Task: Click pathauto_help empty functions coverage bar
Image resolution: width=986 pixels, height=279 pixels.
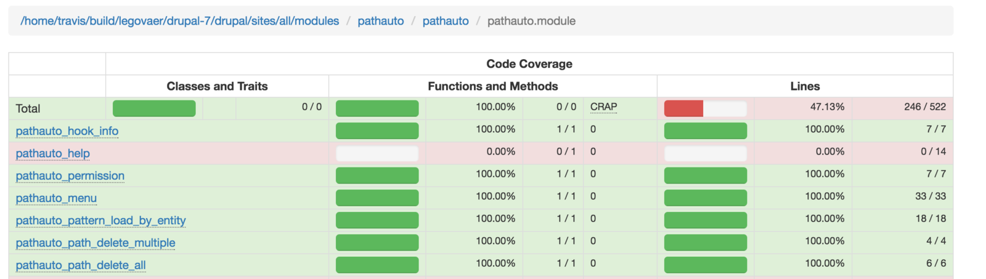Action: (377, 153)
